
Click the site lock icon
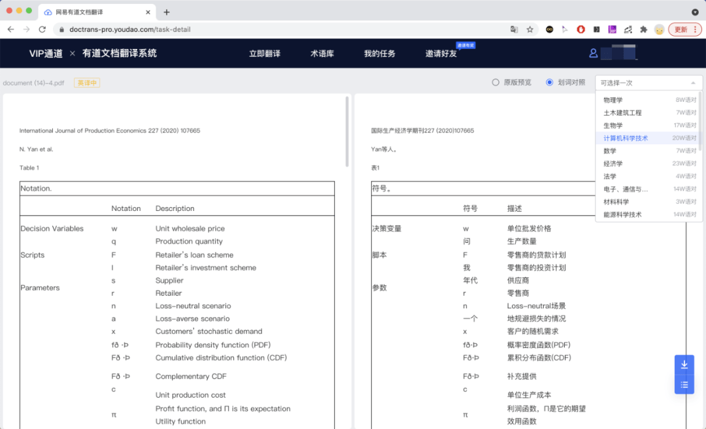click(x=61, y=29)
